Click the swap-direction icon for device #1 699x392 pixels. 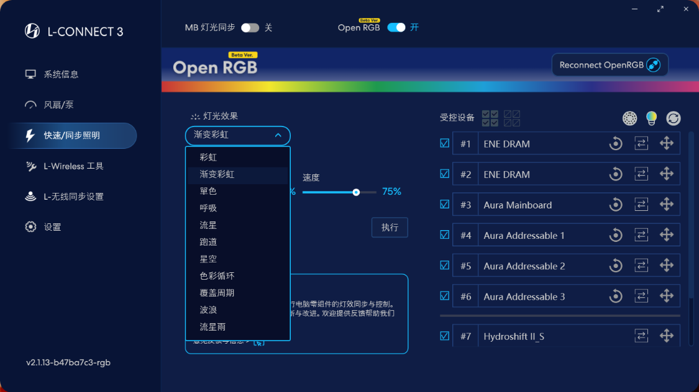(x=641, y=143)
